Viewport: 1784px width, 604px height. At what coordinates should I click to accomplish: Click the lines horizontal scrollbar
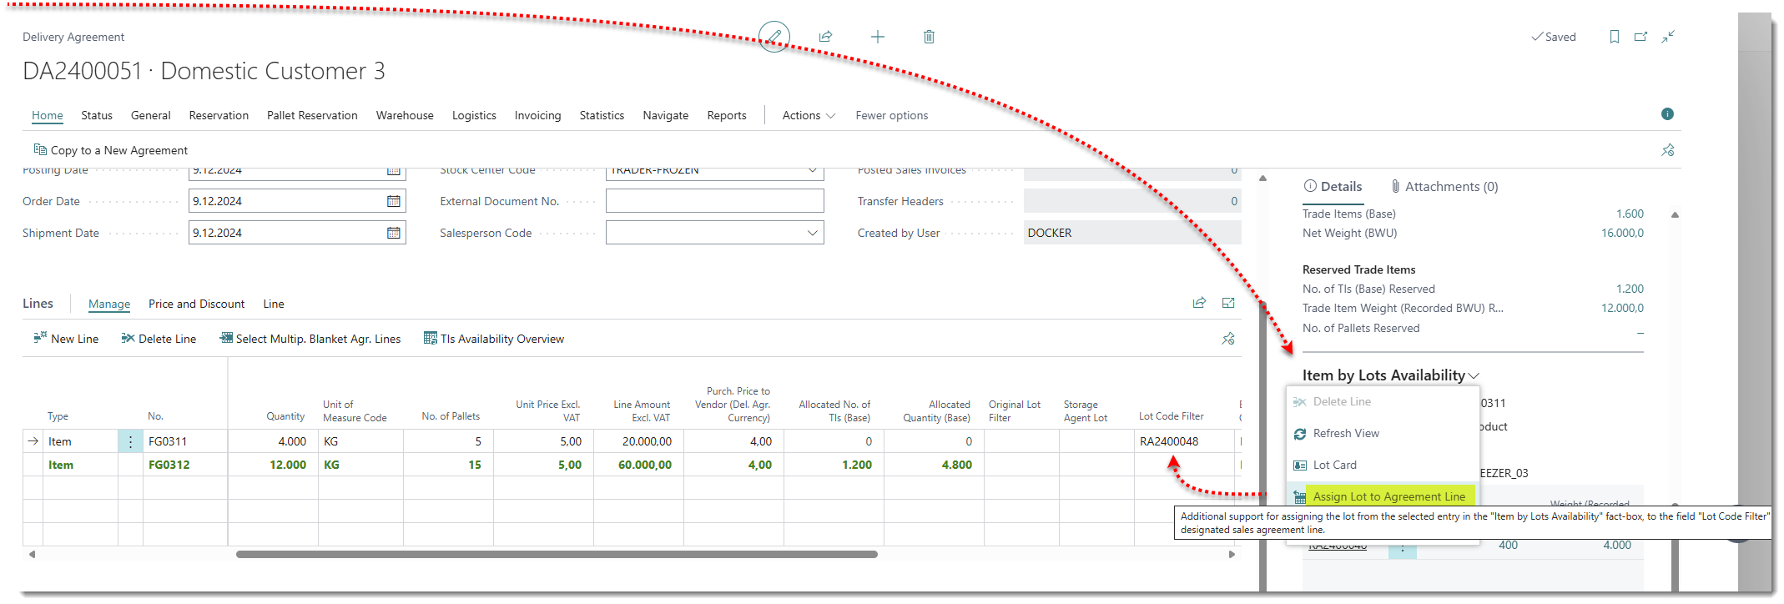point(556,554)
